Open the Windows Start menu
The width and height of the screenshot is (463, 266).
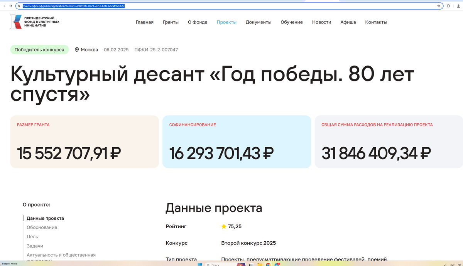tap(199, 264)
